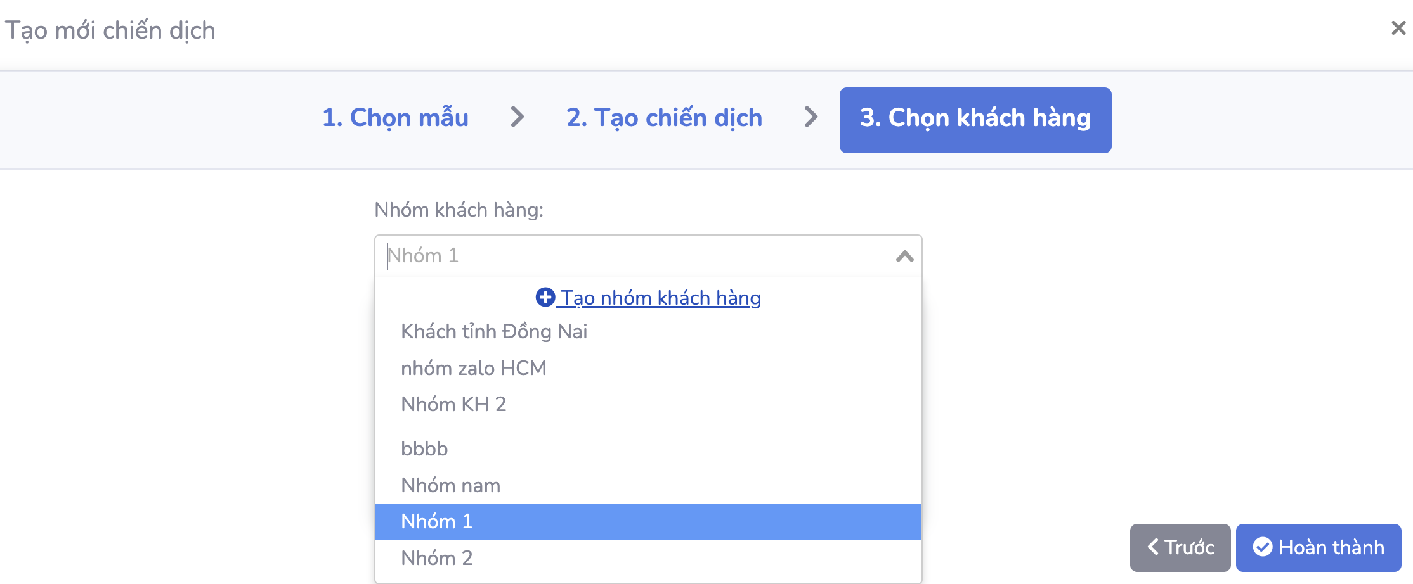
Task: Open Tạo nhóm khách hàng link
Action: pyautogui.click(x=661, y=298)
